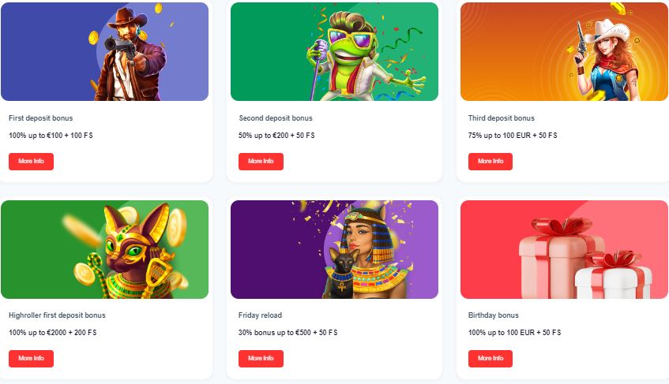This screenshot has width=669, height=384.
Task: Click More Info under Highroller first deposit bonus
Action: click(x=31, y=359)
